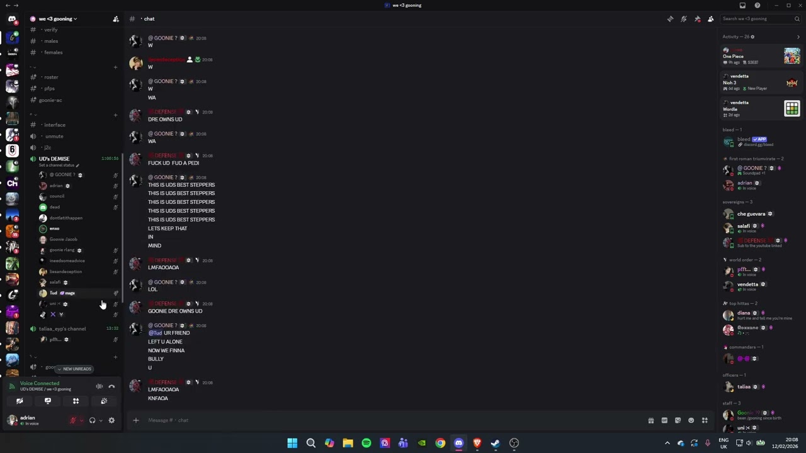Screen dimensions: 806x453
Task: Open the system volume tray icon
Action: coord(749,443)
